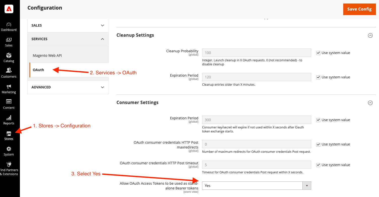The image size is (379, 197).
Task: Open the stand-alone Bearer tokens Yes dropdown
Action: 257,185
